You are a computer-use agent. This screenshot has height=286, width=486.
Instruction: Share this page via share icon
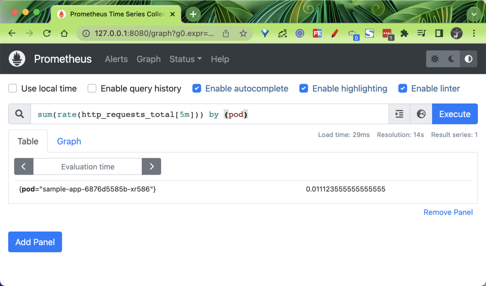(226, 33)
